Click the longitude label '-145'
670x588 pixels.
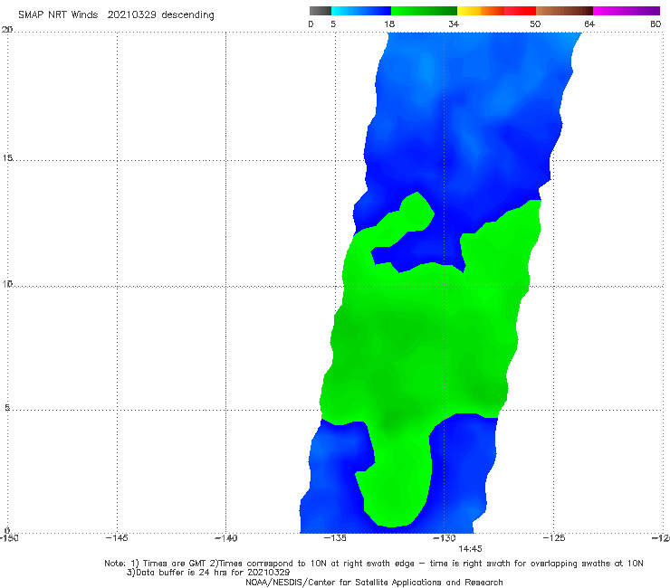117,538
